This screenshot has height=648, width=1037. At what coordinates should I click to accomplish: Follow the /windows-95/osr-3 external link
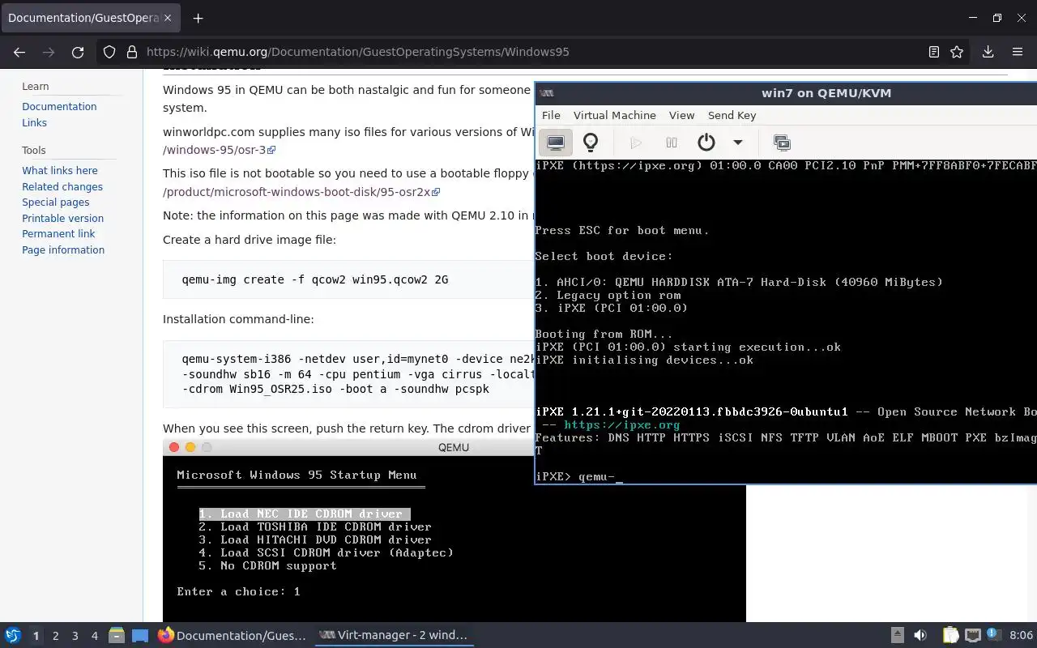pyautogui.click(x=219, y=150)
